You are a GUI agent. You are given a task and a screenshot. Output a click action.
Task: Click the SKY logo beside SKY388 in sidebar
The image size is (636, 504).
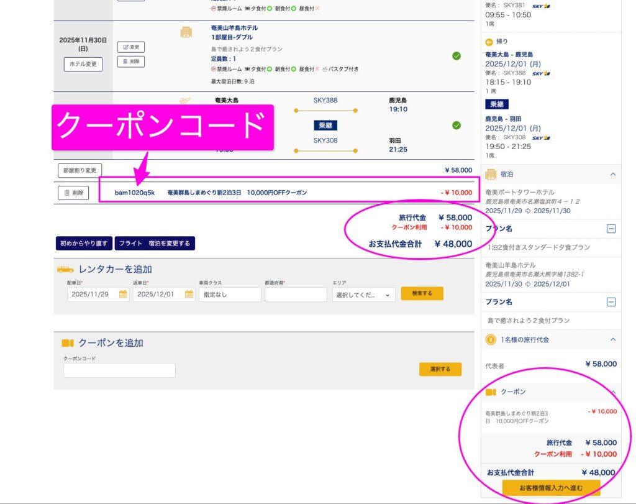pos(541,73)
